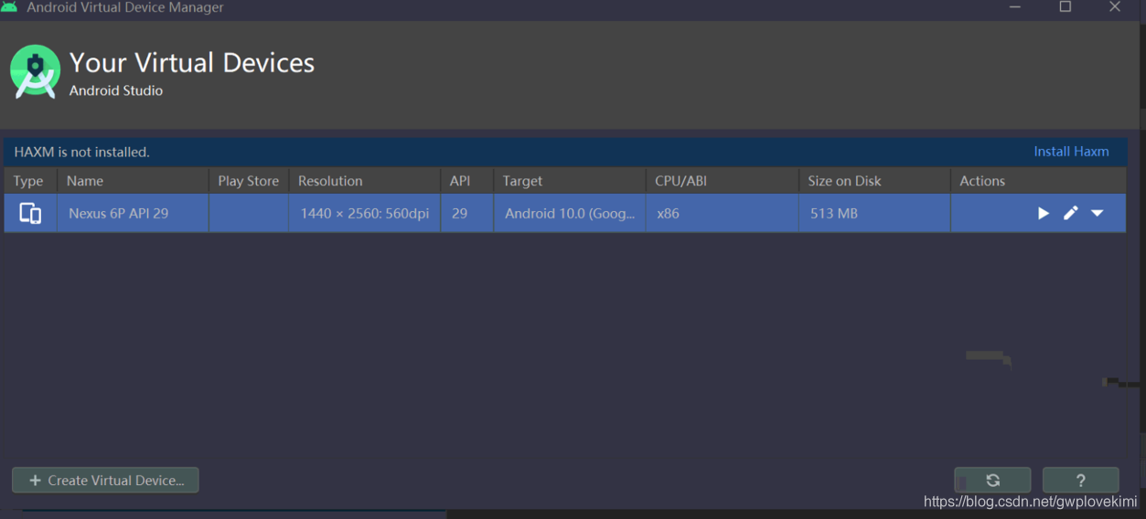Click the Size on Disk column header
Screen dimensions: 1146x519
pos(874,181)
